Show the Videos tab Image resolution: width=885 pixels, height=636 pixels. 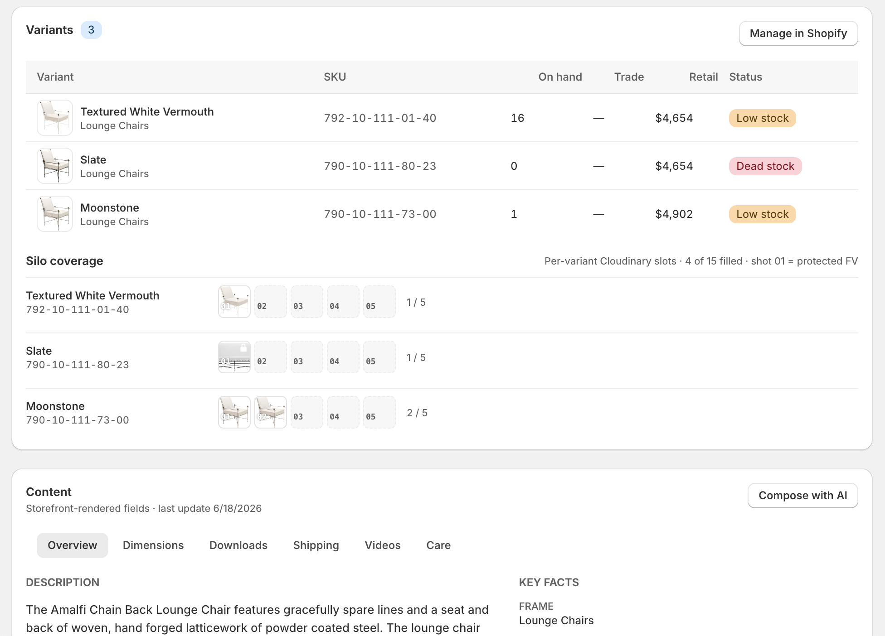[383, 545]
